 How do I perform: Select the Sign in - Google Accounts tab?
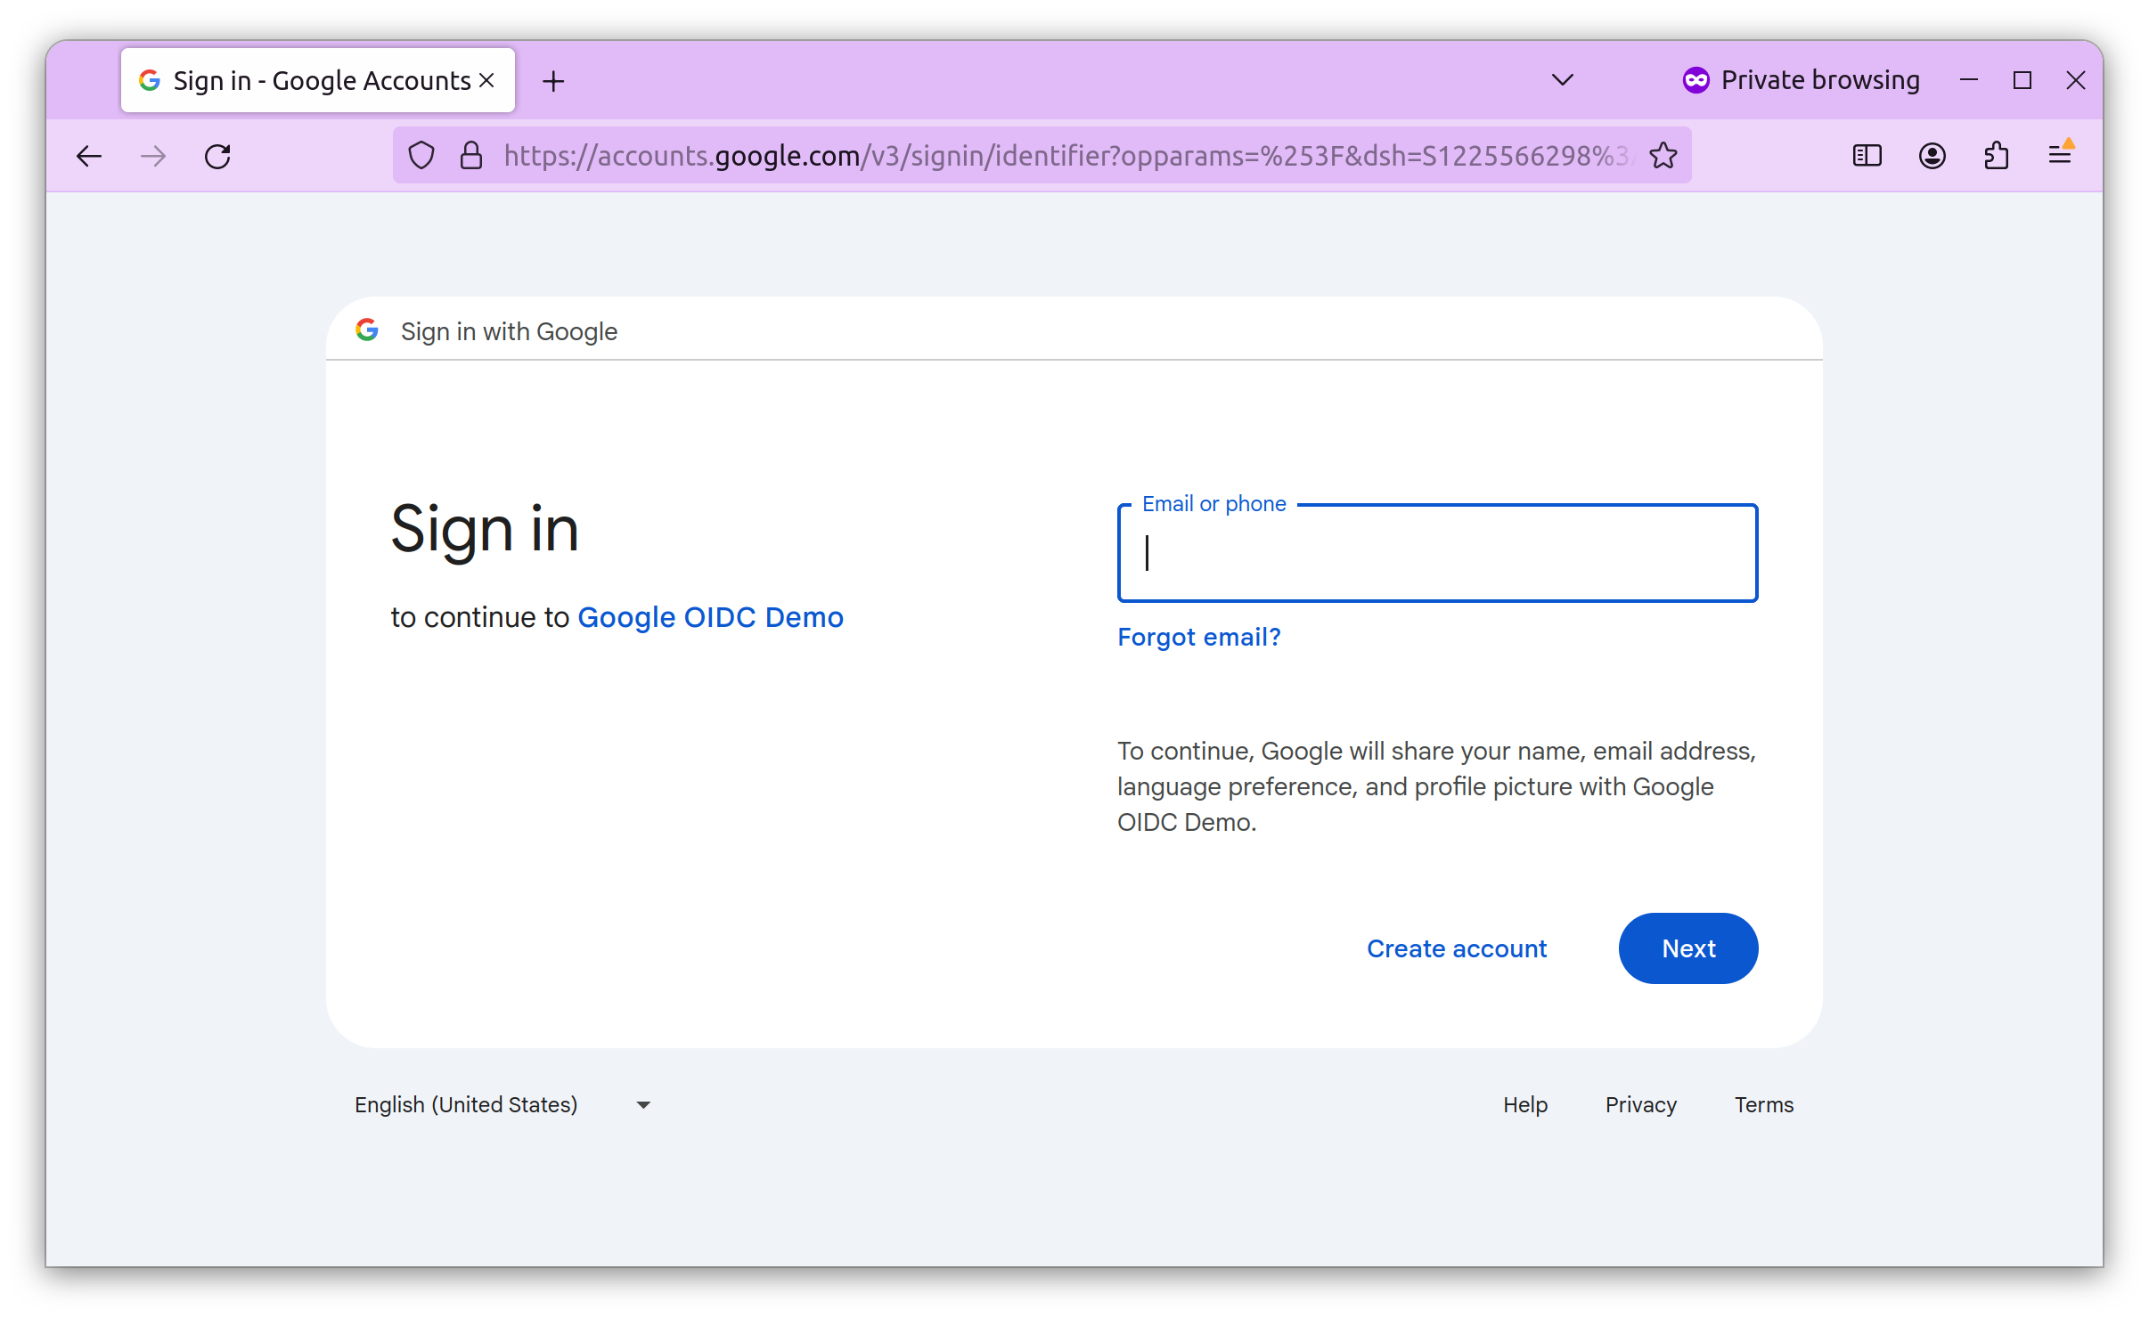[318, 80]
